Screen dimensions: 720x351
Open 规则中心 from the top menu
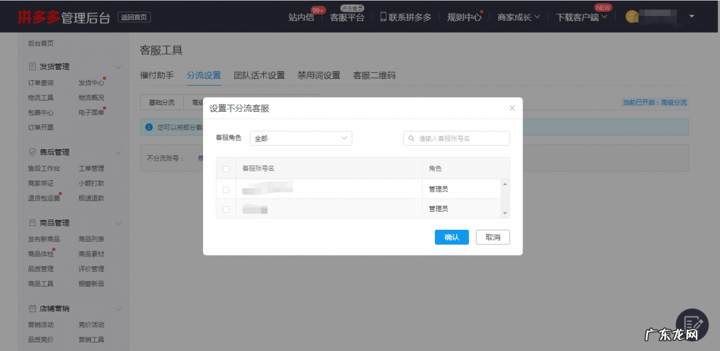[464, 16]
